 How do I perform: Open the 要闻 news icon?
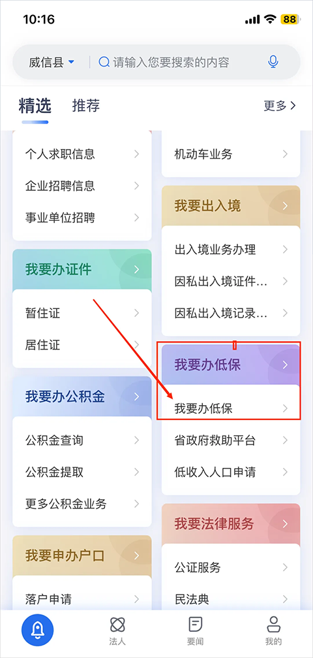point(195,625)
